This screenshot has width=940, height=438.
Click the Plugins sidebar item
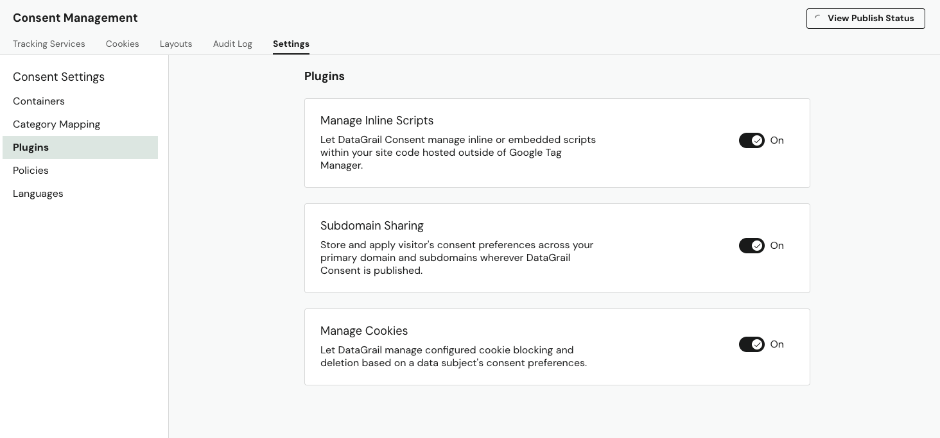pyautogui.click(x=31, y=147)
